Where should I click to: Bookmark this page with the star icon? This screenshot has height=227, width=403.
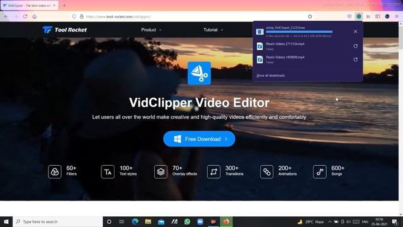point(310,16)
